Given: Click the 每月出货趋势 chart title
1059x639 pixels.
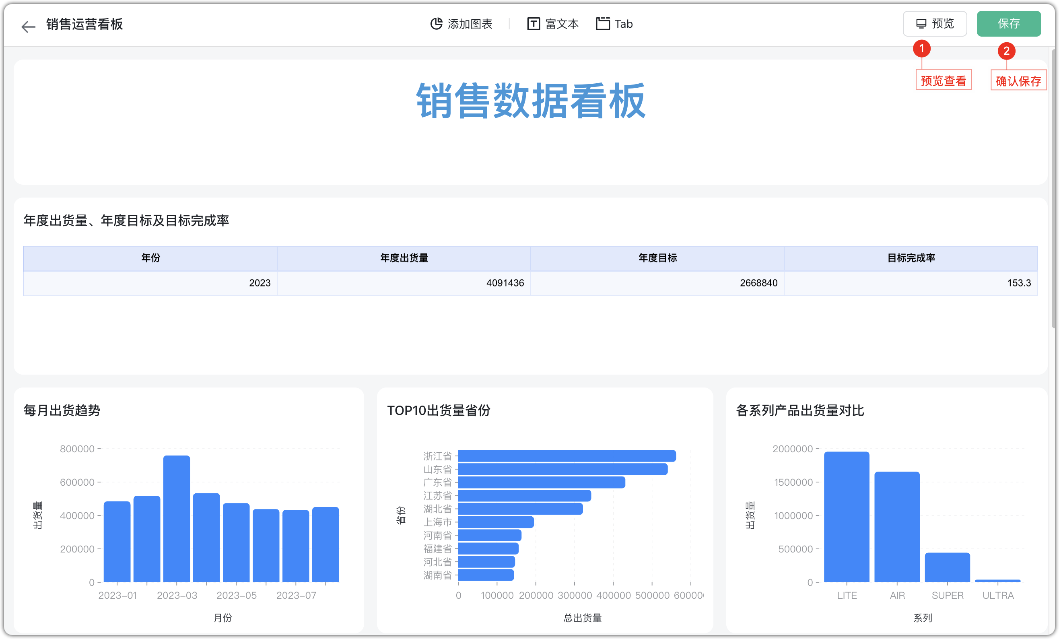Looking at the screenshot, I should coord(62,410).
